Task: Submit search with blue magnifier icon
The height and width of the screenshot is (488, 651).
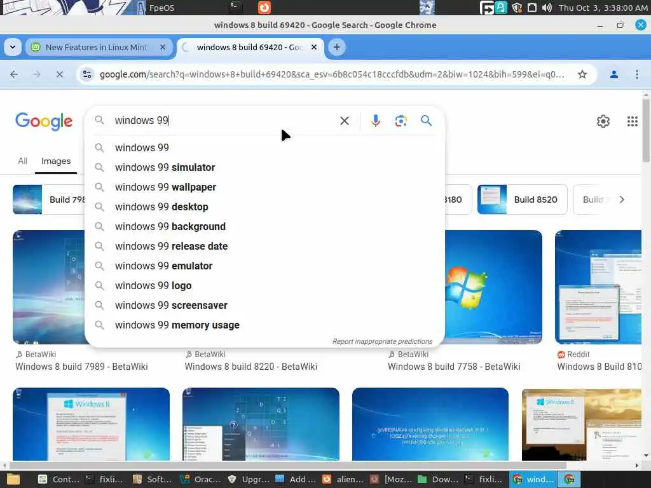Action: pos(426,121)
